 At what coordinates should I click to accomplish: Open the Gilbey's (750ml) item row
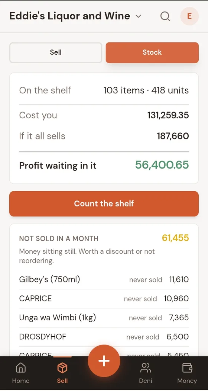click(104, 279)
